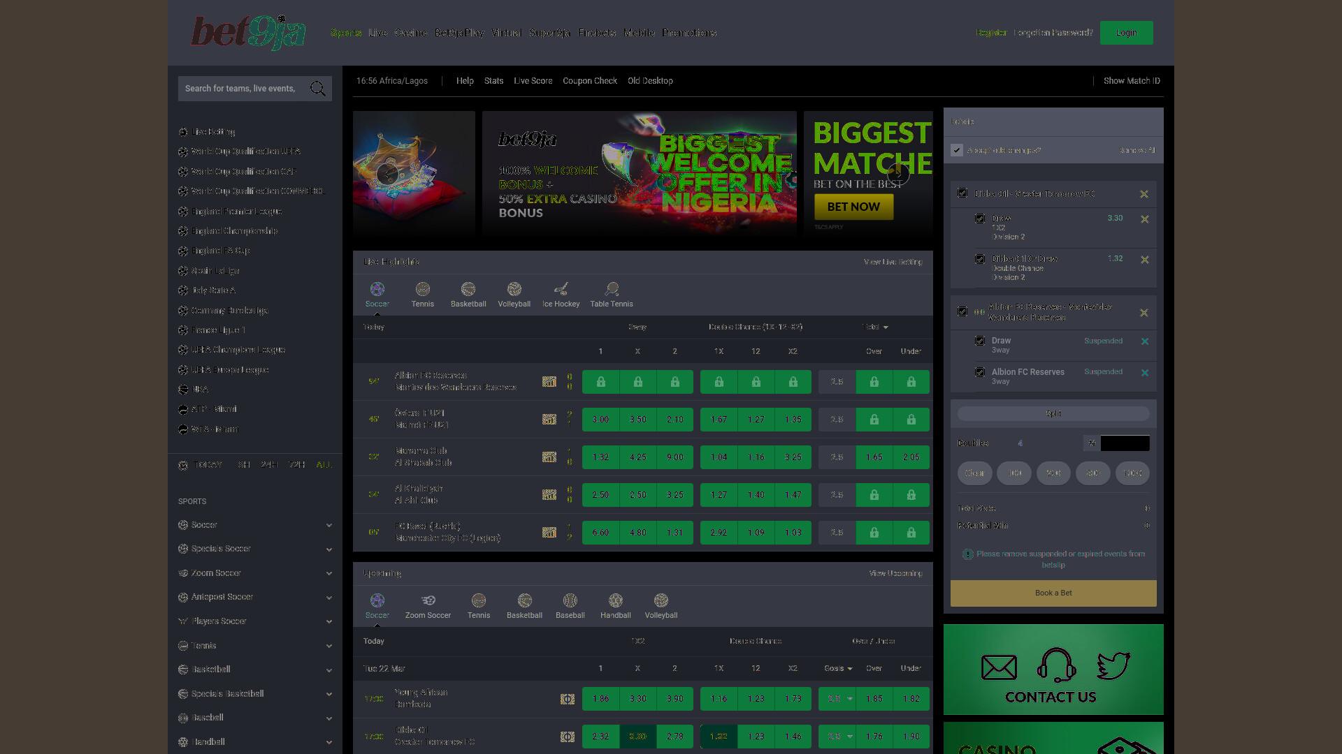Remove Albion FC Reserves event from betslip

tap(1144, 313)
